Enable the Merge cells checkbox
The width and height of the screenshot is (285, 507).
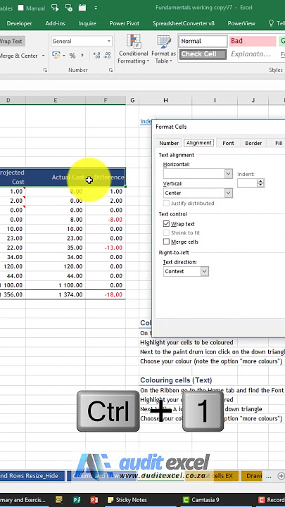[x=166, y=242]
